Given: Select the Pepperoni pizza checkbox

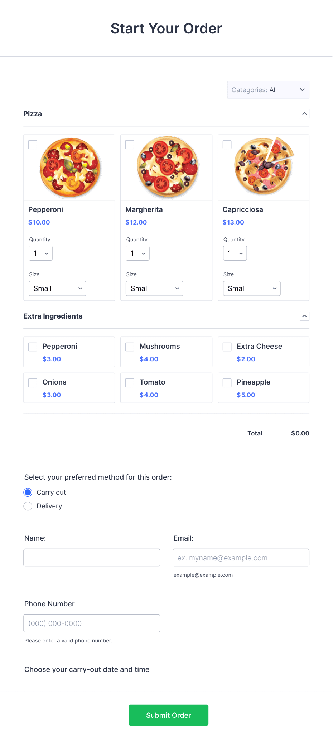Looking at the screenshot, I should tap(33, 145).
